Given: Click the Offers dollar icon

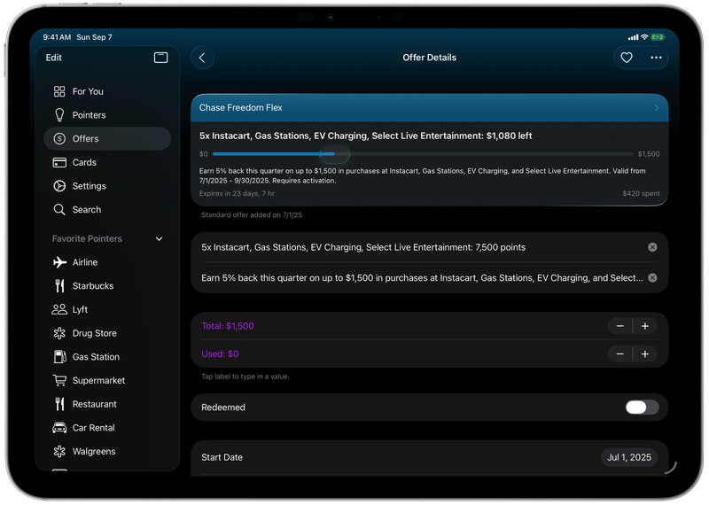Looking at the screenshot, I should [59, 139].
